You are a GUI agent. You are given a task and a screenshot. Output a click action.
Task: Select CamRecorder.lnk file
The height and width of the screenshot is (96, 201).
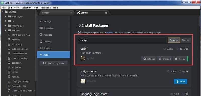[x=20, y=54]
